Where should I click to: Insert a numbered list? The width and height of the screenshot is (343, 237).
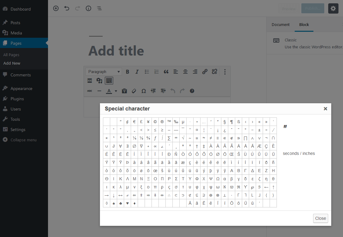156,72
